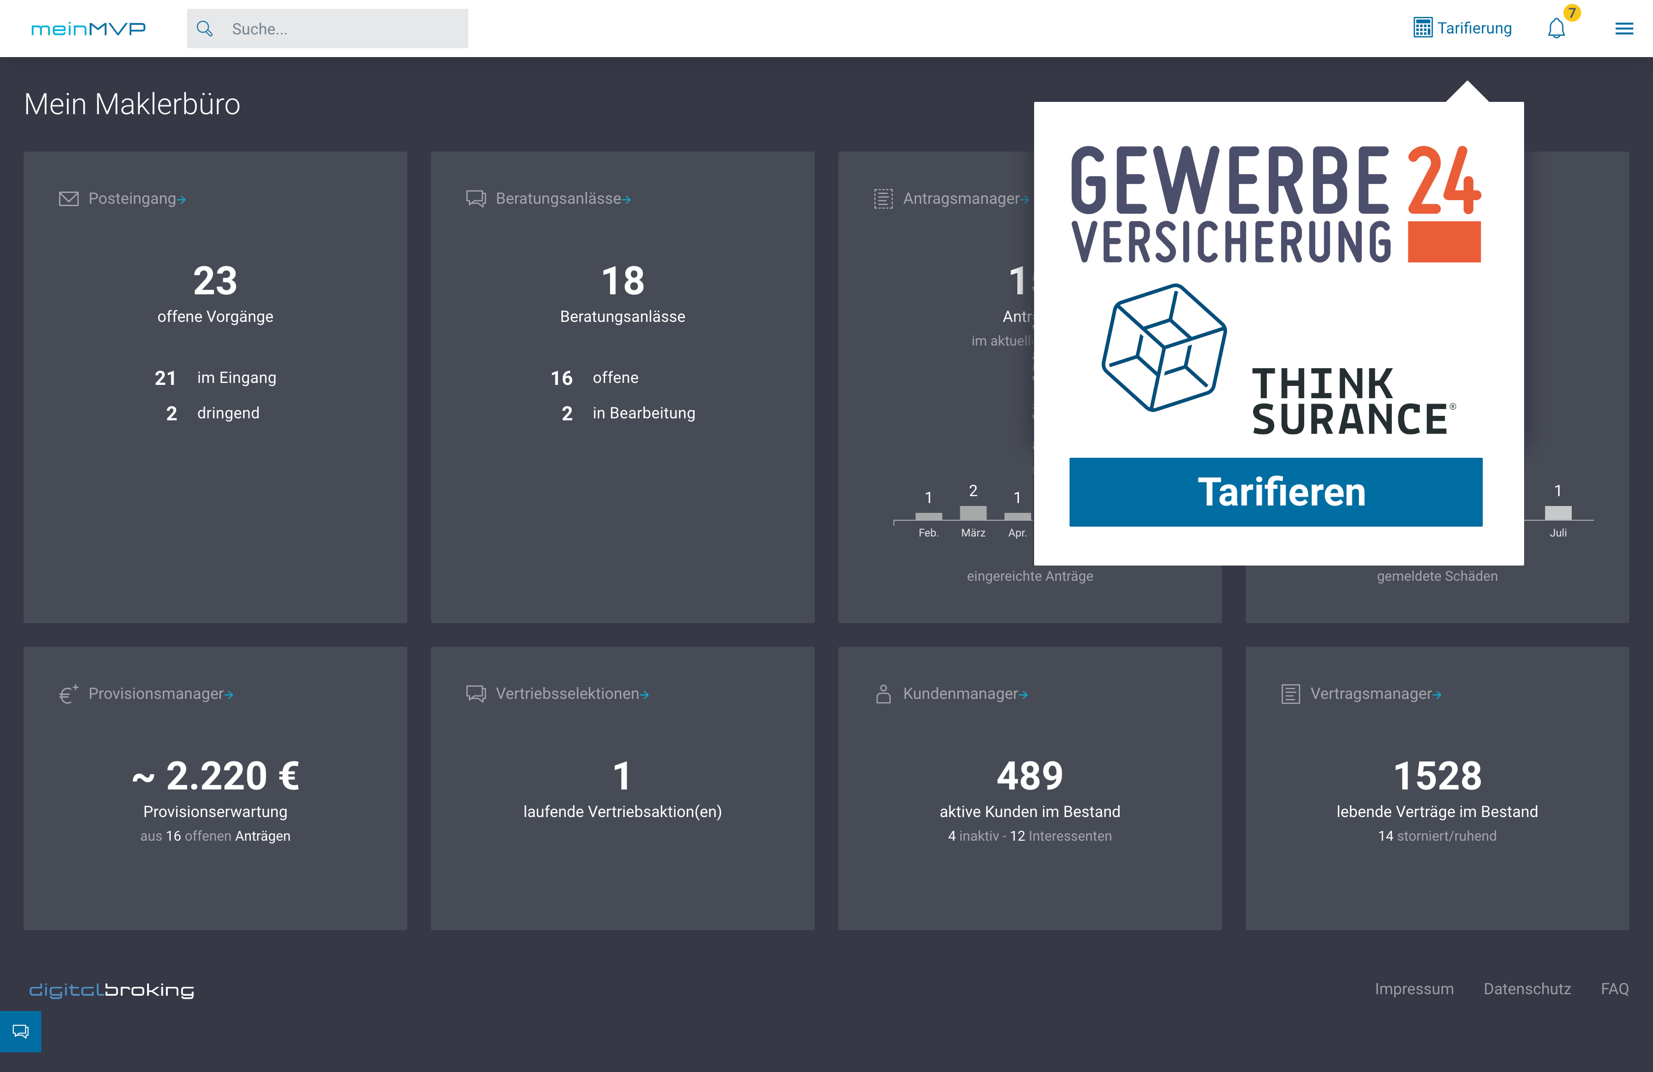Click the Vertriebsselektionen chat icon
This screenshot has width=1653, height=1072.
tap(476, 694)
